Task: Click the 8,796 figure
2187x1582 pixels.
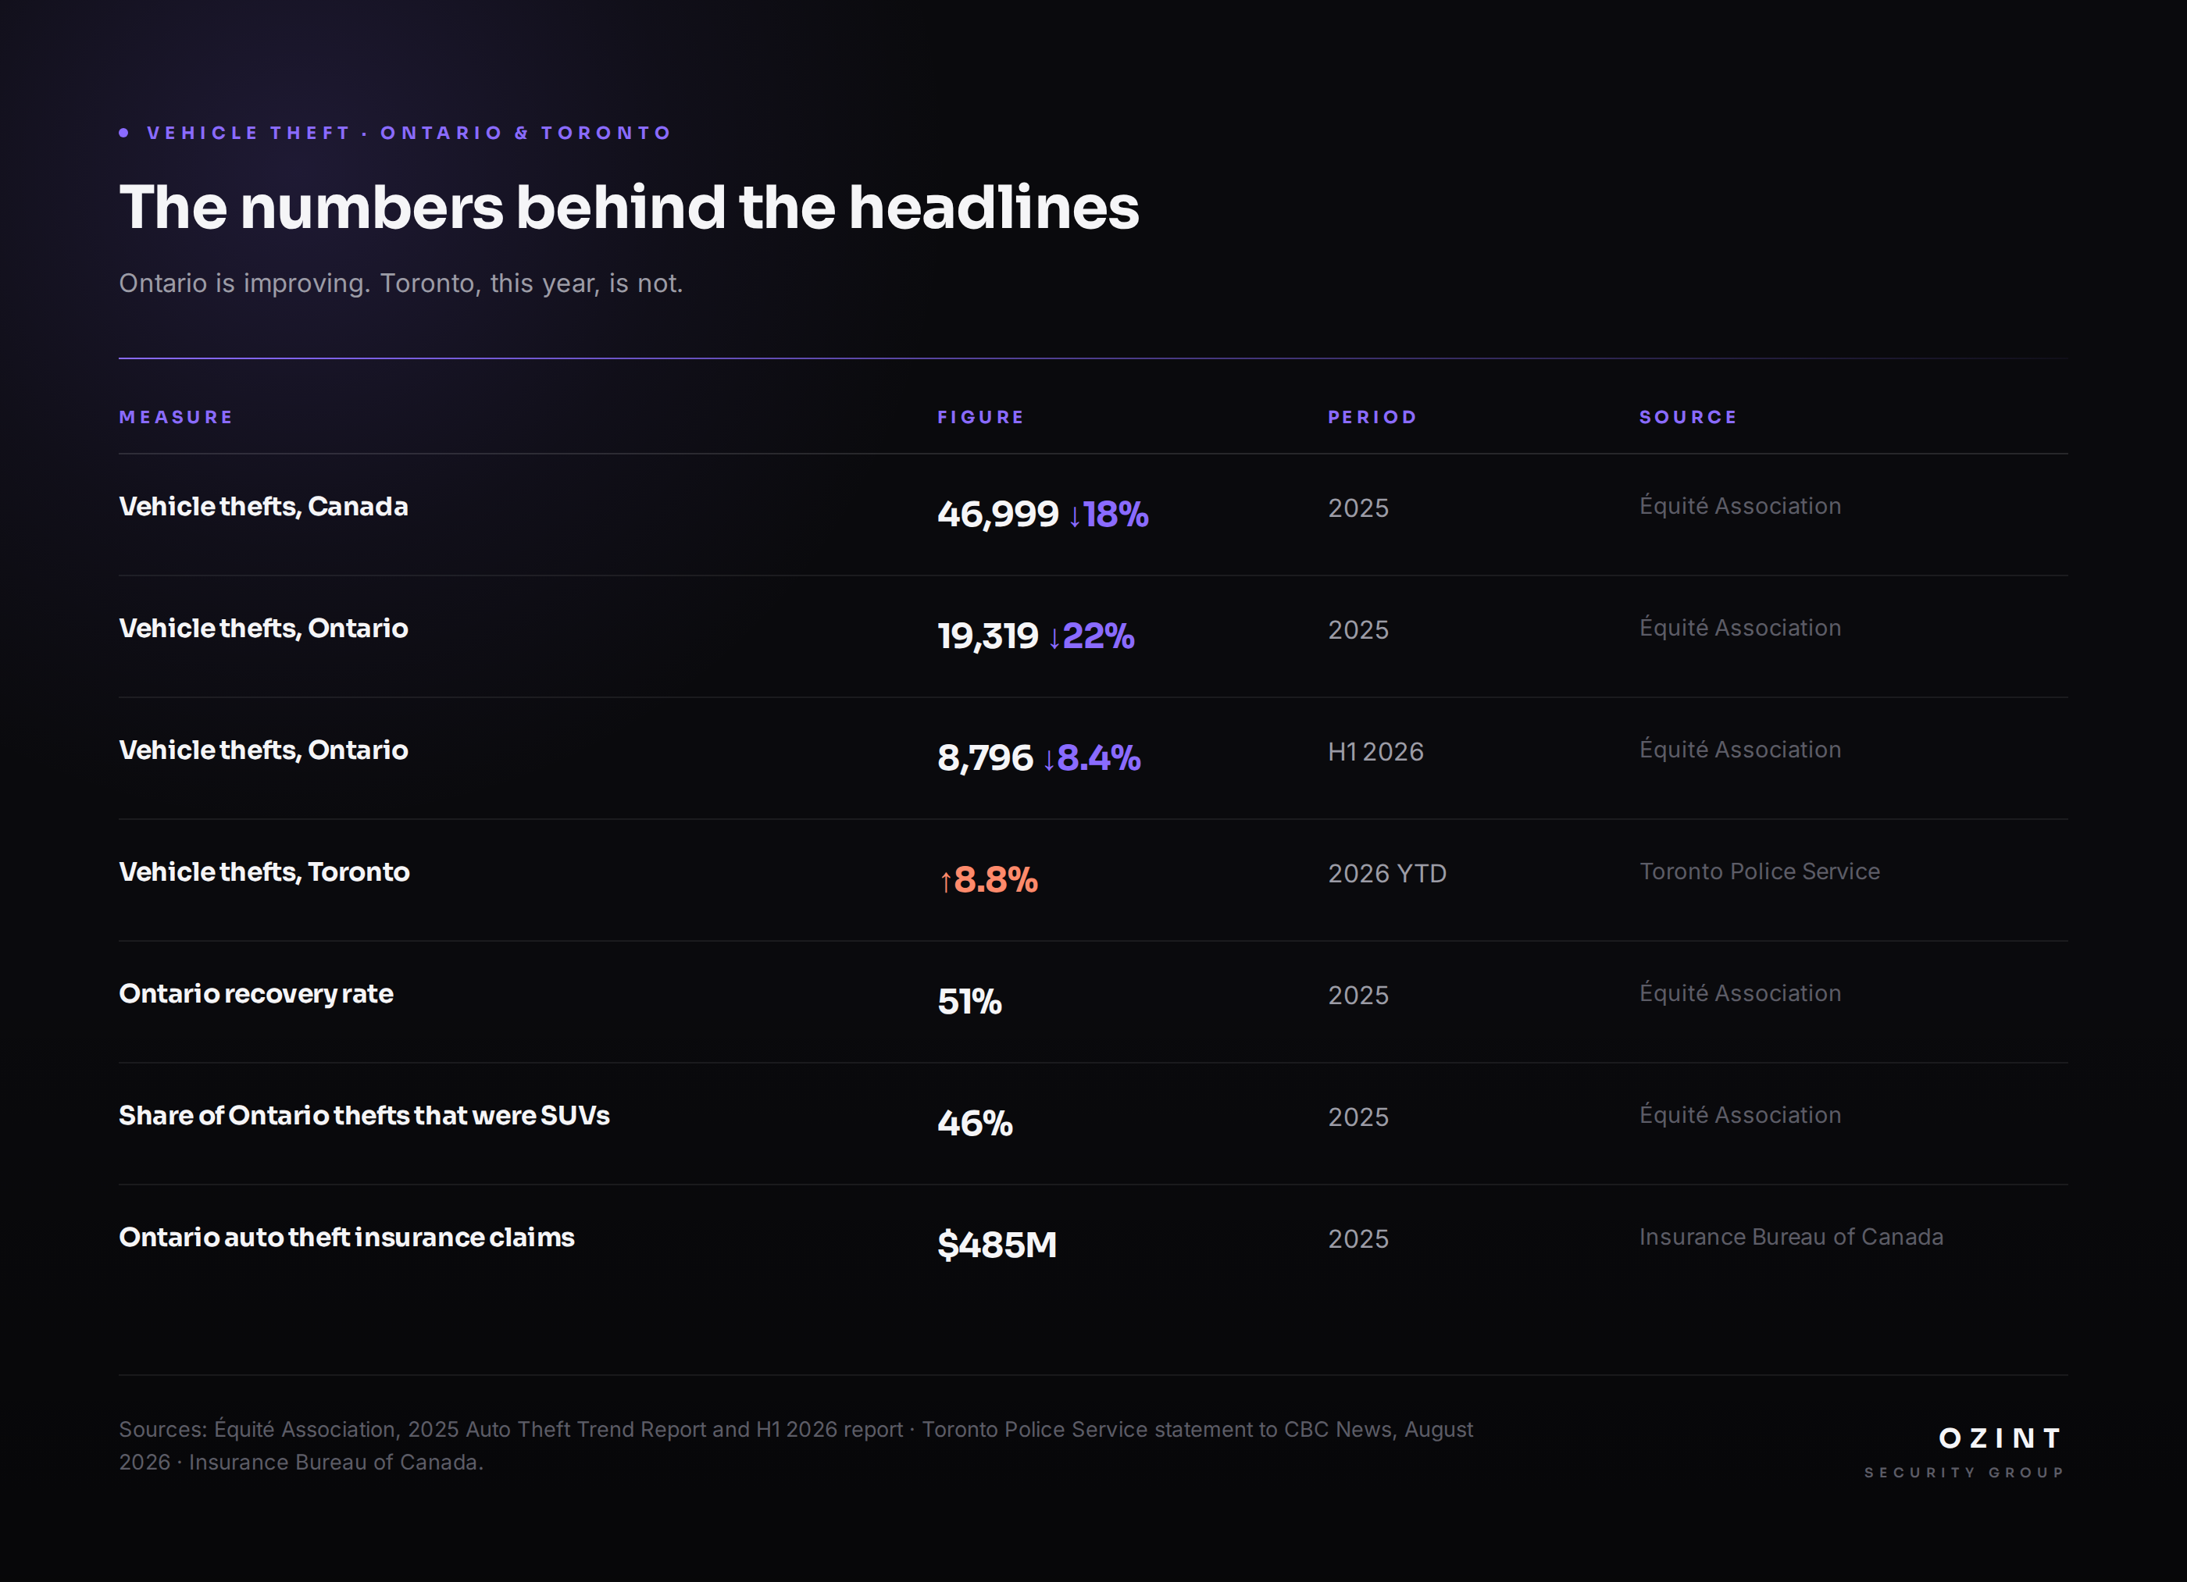Action: point(984,757)
